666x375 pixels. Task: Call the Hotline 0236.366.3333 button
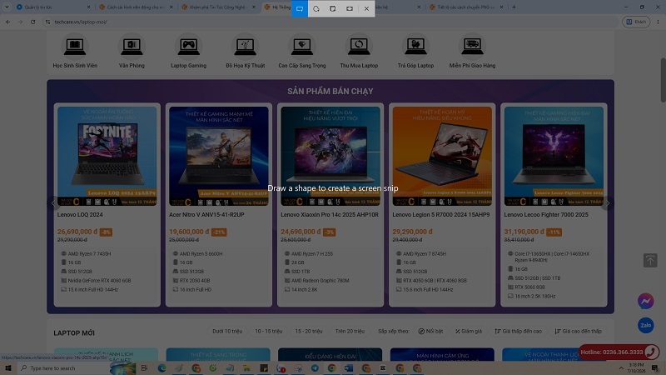(619, 352)
